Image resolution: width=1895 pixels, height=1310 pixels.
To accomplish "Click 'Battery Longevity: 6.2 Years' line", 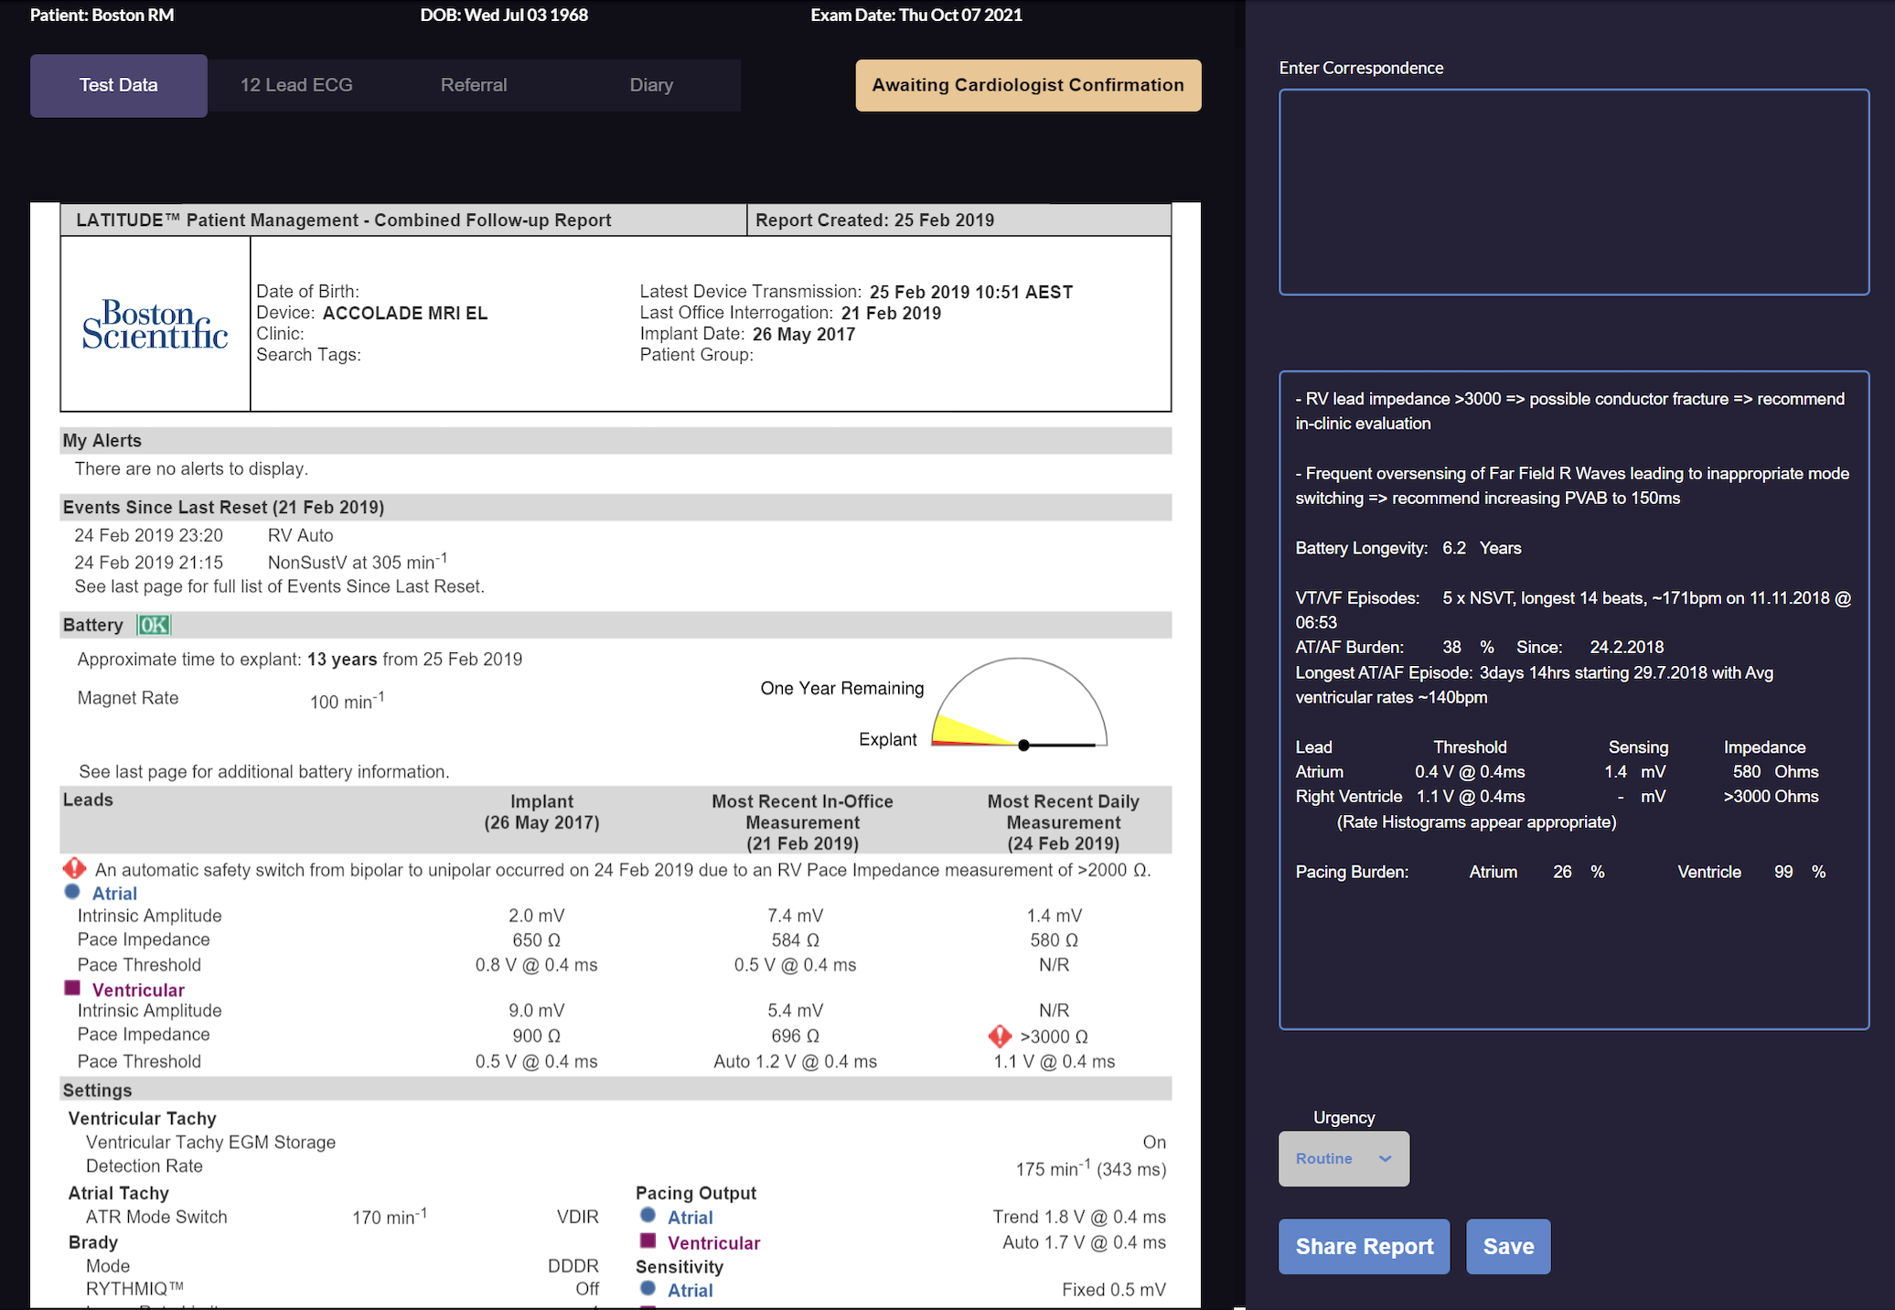I will (x=1408, y=548).
